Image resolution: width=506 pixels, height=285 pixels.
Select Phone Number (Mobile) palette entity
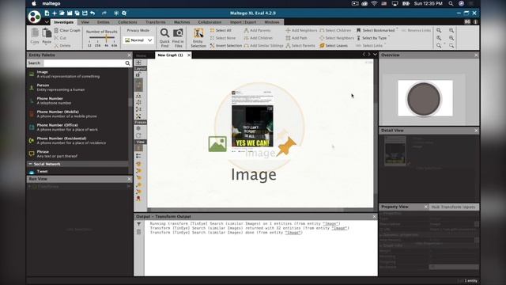[78, 114]
